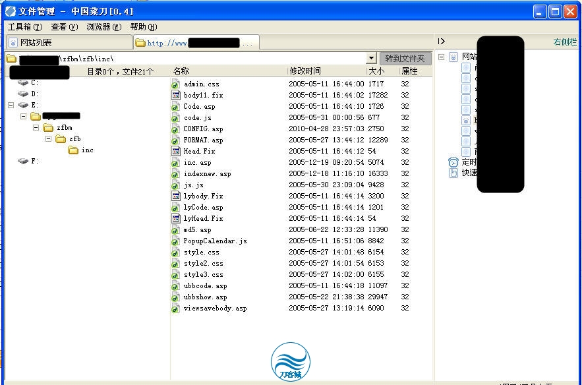This screenshot has height=385, width=582.
Task: Collapse the zfb folder node
Action: pos(48,139)
